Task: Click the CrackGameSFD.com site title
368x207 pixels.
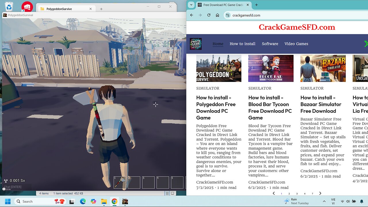Action: point(297,27)
